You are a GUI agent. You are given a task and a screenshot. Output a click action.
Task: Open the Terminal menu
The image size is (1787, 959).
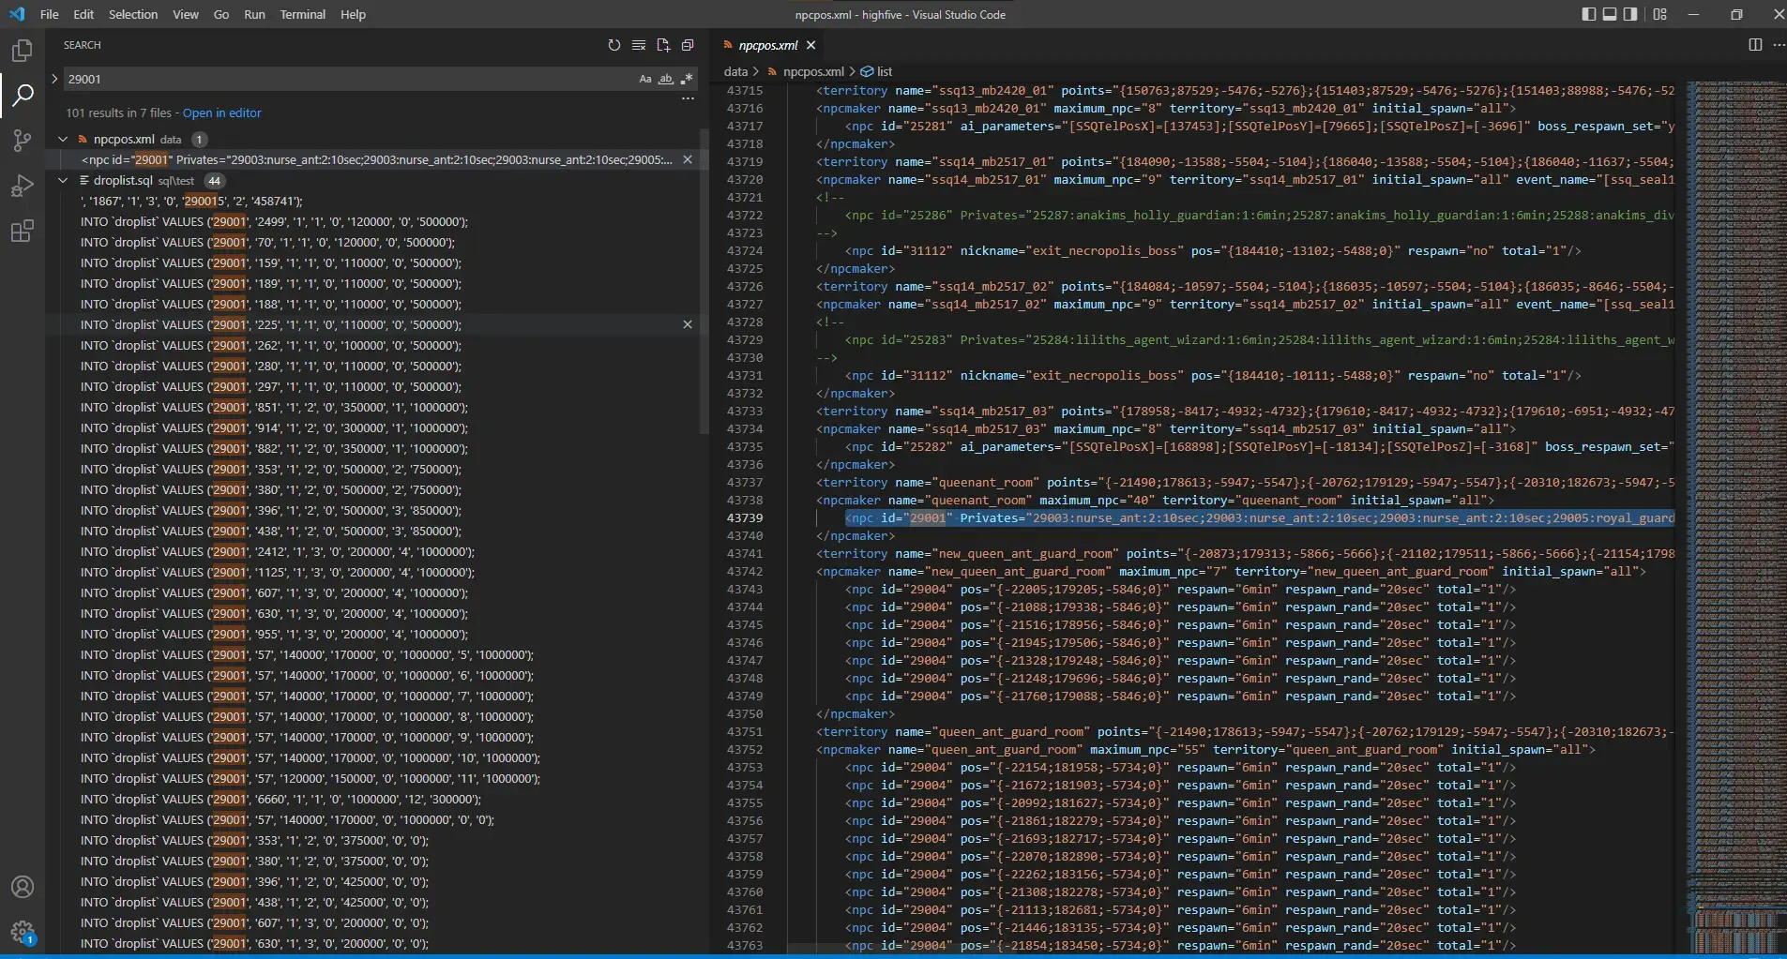(x=302, y=14)
